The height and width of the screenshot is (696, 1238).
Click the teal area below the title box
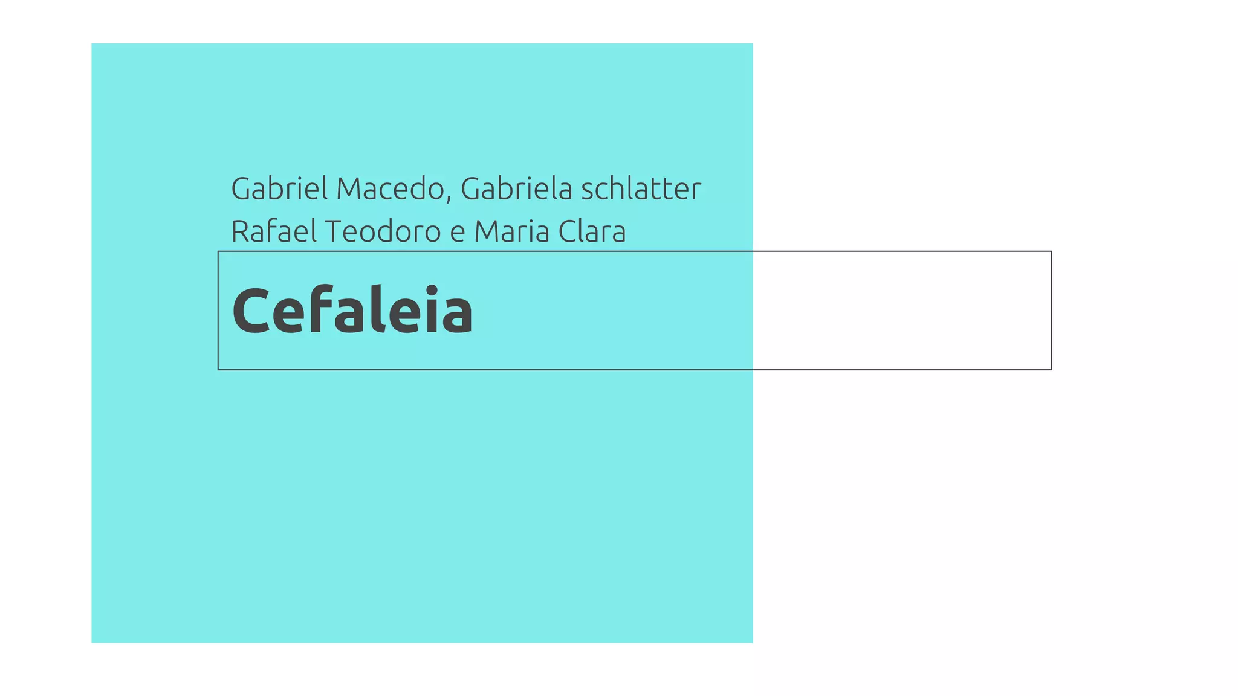[x=422, y=506]
